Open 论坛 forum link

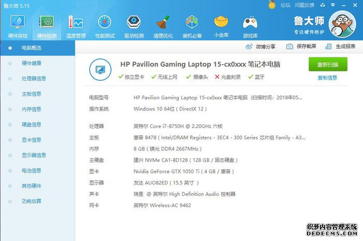pos(285,5)
